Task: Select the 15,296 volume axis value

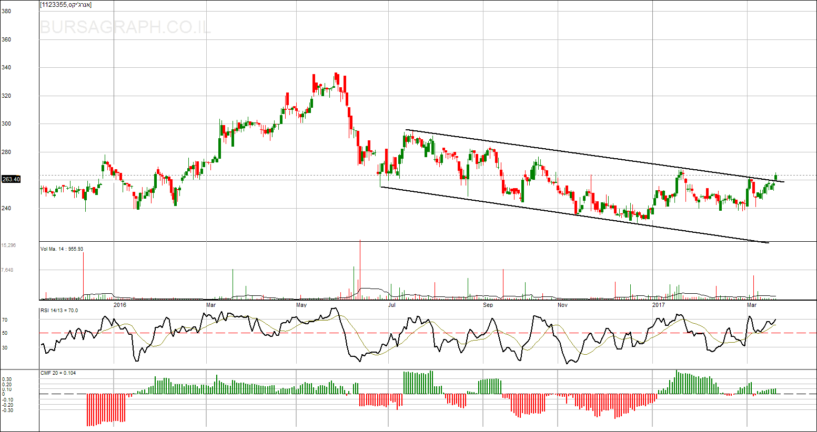Action: pyautogui.click(x=8, y=245)
